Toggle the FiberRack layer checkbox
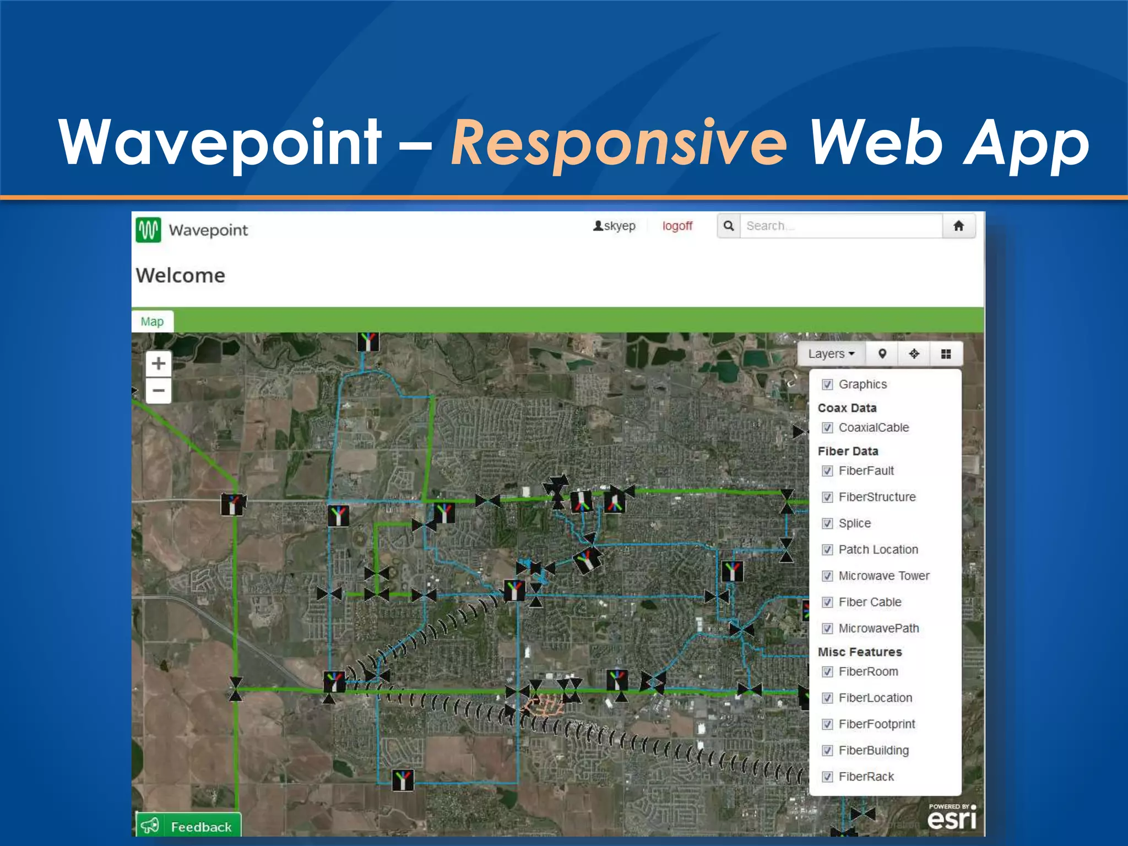 click(827, 777)
